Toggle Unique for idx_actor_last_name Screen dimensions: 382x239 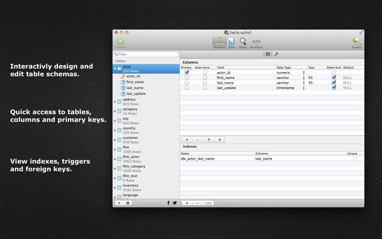tap(355, 159)
